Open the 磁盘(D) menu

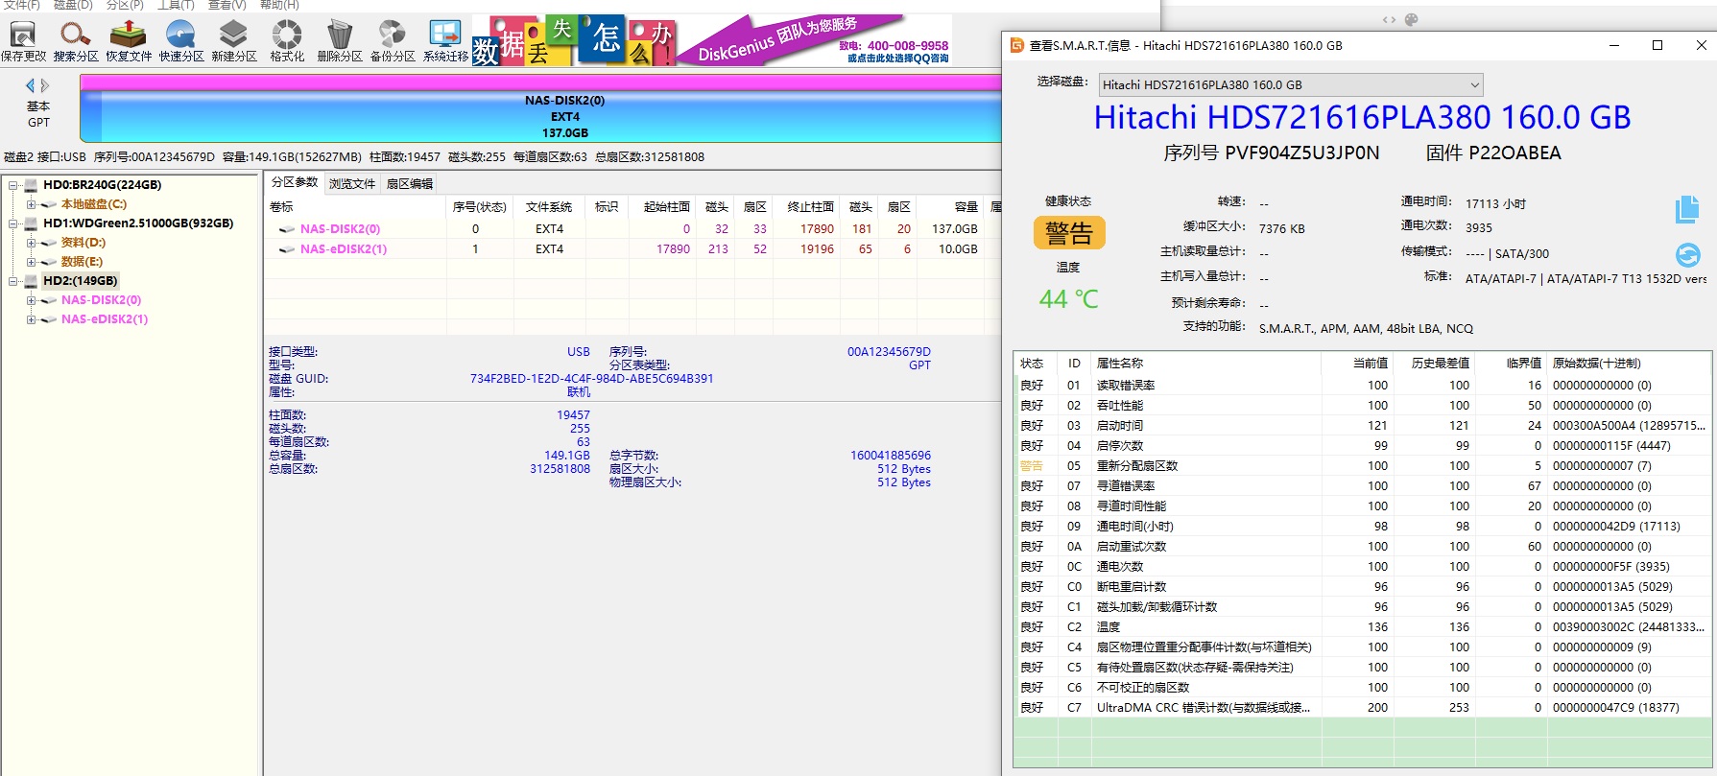click(x=73, y=5)
